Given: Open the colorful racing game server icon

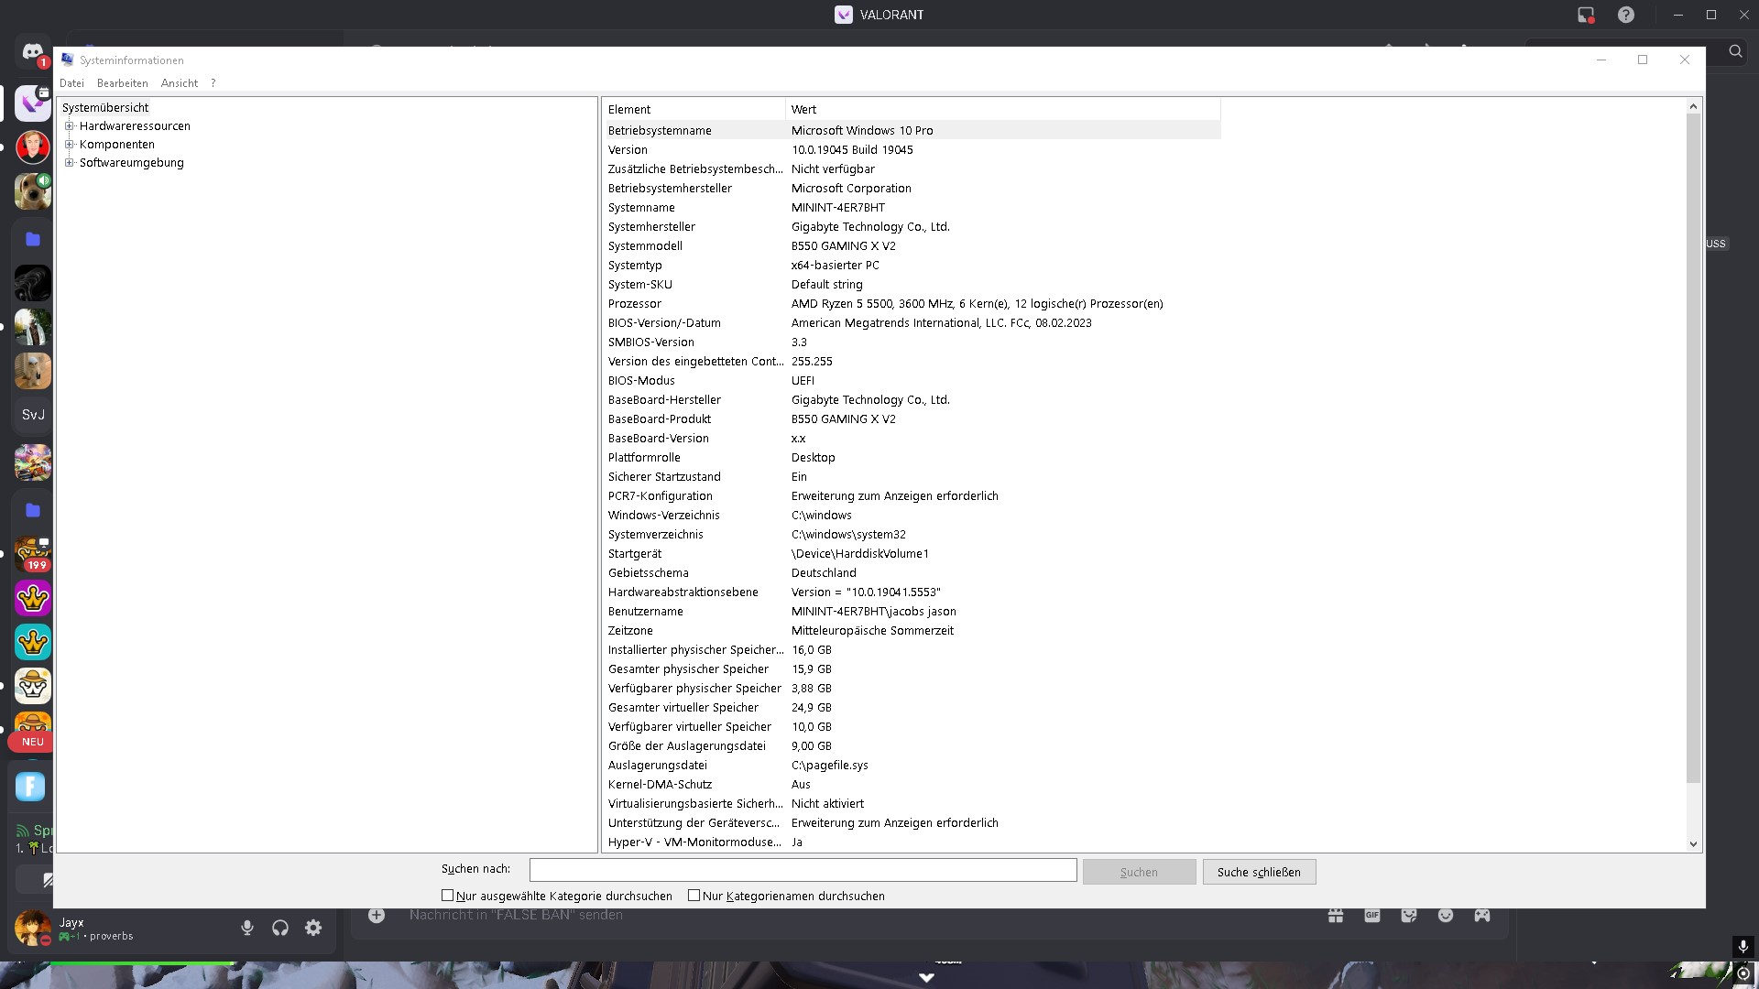Looking at the screenshot, I should tap(33, 462).
